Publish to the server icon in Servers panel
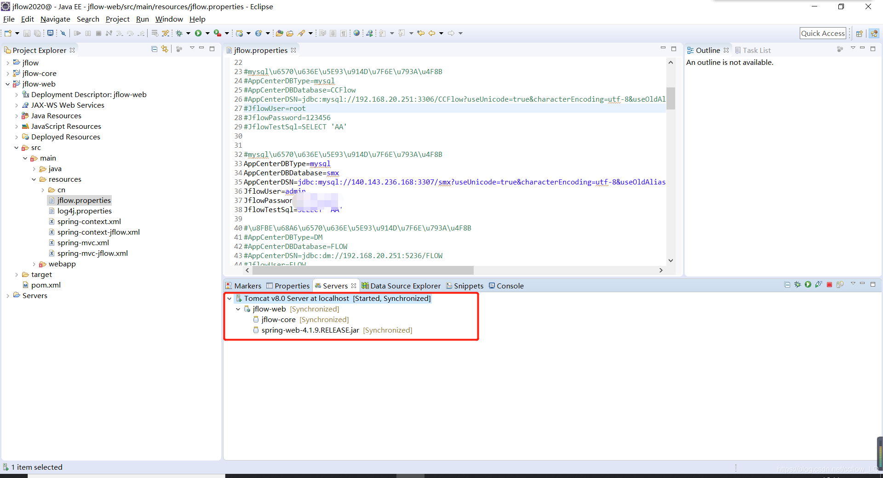The image size is (883, 478). coord(840,285)
